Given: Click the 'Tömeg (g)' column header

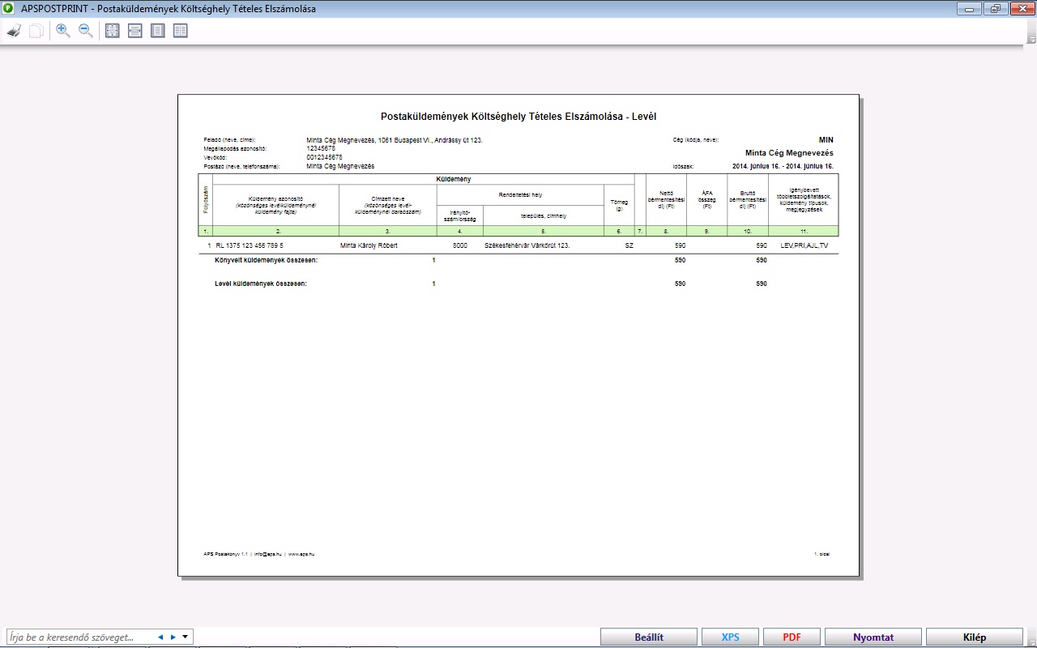Looking at the screenshot, I should [619, 205].
